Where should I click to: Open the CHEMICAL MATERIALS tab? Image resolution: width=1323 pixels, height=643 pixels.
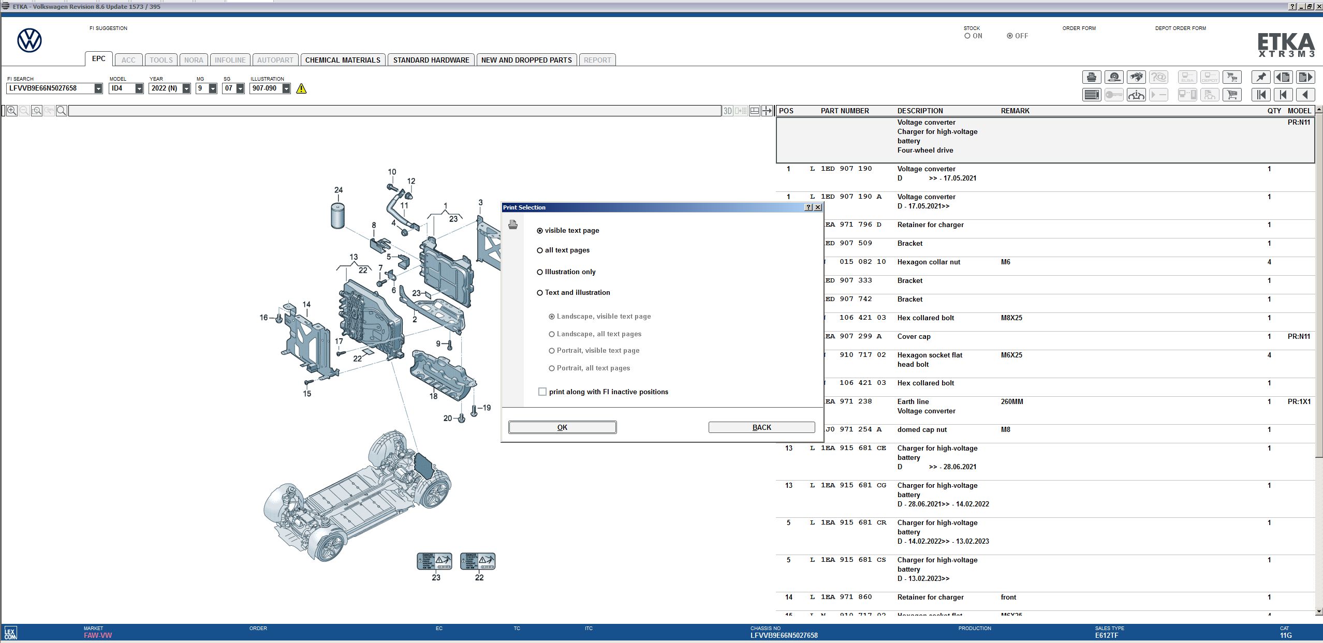[x=343, y=60]
